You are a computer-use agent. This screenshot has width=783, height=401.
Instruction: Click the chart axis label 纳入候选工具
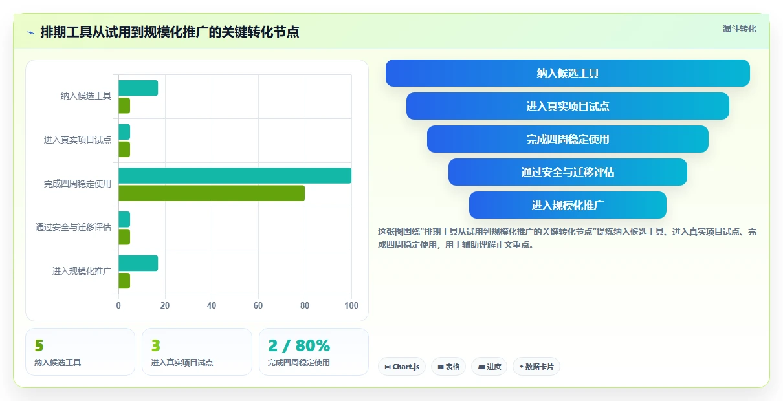click(86, 96)
